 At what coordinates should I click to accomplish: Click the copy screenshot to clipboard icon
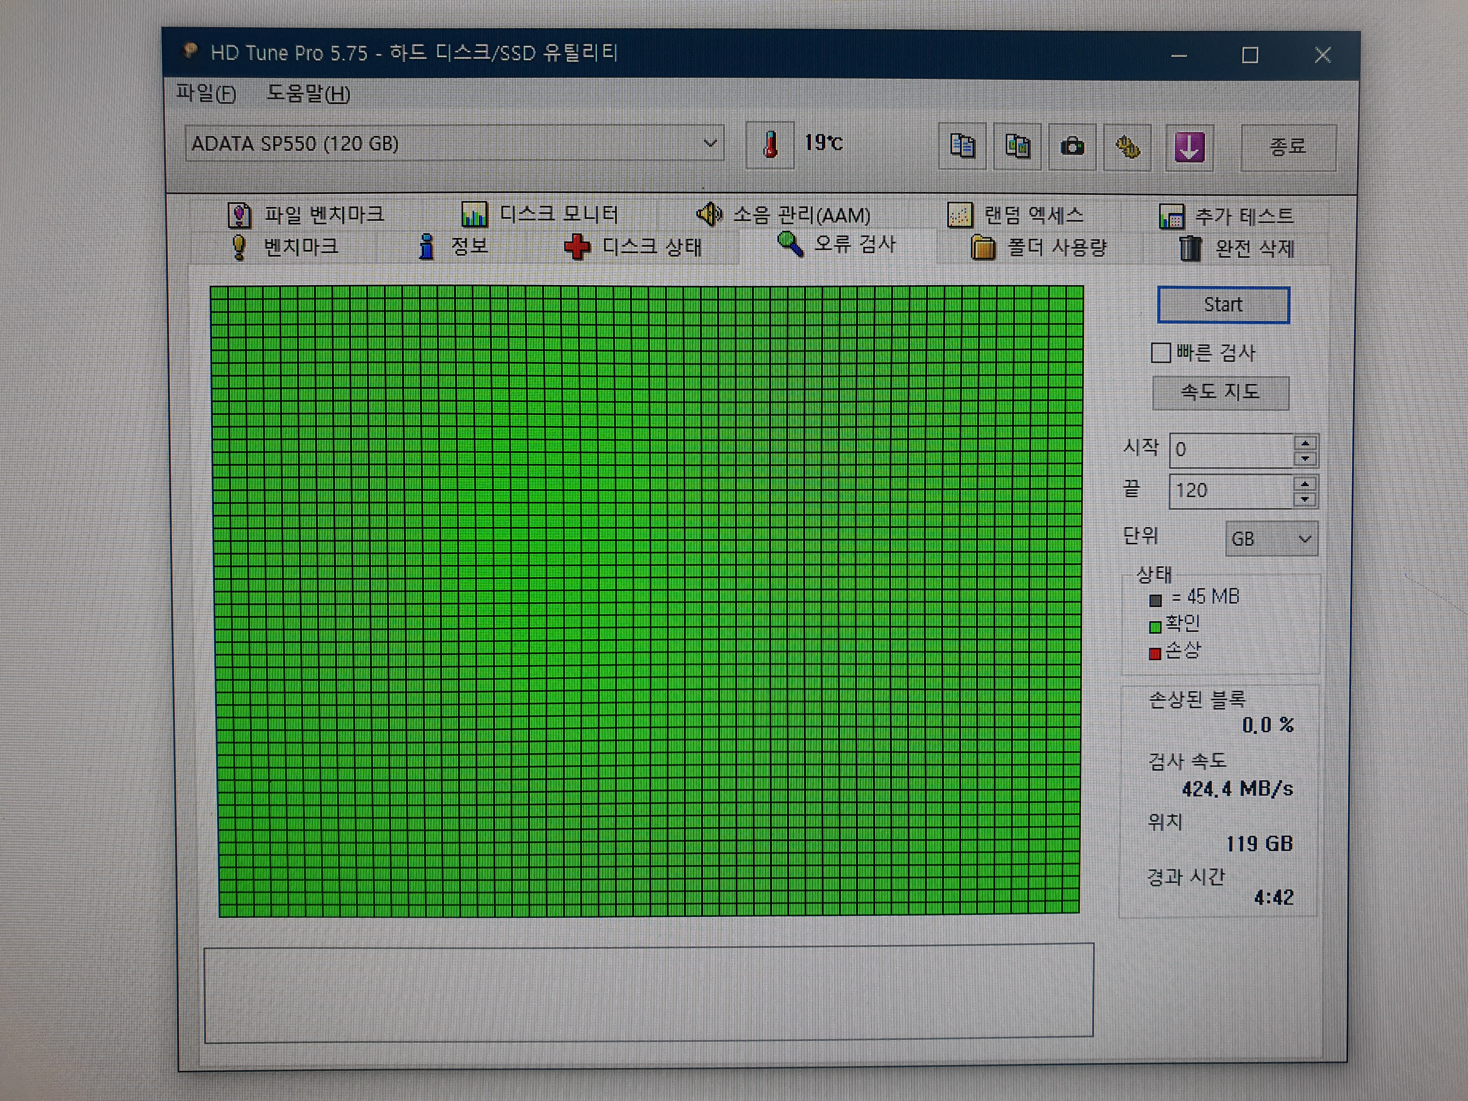point(1017,146)
